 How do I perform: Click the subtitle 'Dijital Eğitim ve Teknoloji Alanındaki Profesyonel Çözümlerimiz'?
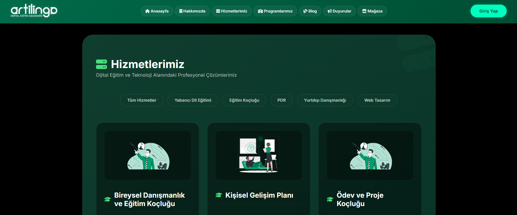point(166,75)
